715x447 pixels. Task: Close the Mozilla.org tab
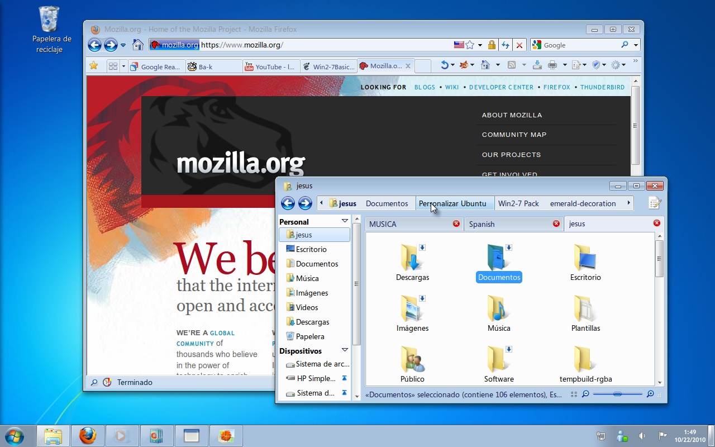pos(408,66)
